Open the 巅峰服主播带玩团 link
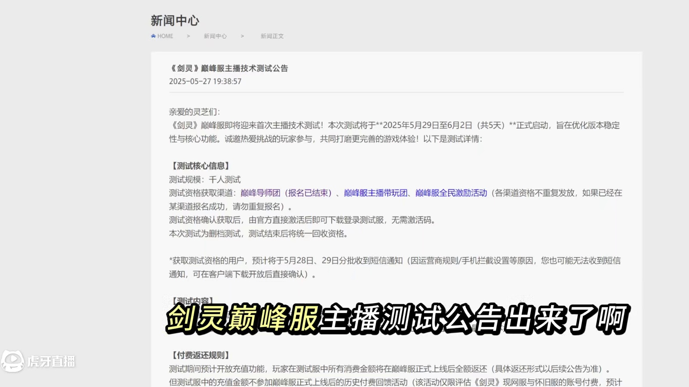Screen dimensions: 689x387 pyautogui.click(x=375, y=193)
